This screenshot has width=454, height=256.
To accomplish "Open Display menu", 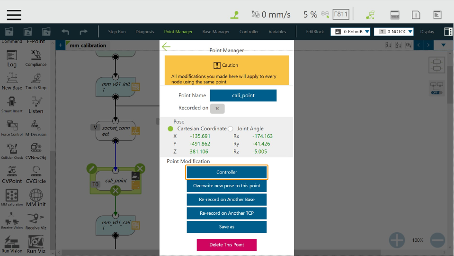I will click(x=427, y=32).
